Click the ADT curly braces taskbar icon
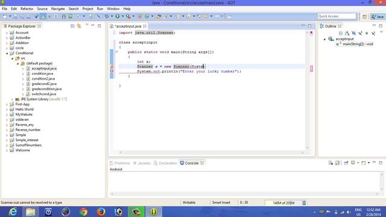 (x=154, y=212)
